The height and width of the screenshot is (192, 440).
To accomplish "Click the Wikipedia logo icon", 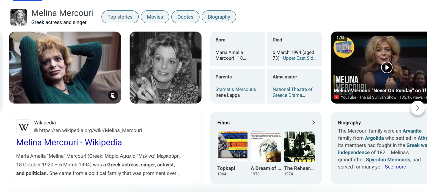I will click(x=24, y=127).
